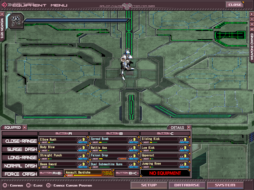Select the Dual Submachine Guns weapon slot
The width and height of the screenshot is (254, 190).
click(114, 165)
